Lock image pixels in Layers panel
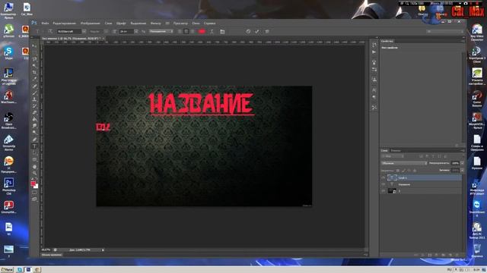The height and width of the screenshot is (273, 487). 403,170
